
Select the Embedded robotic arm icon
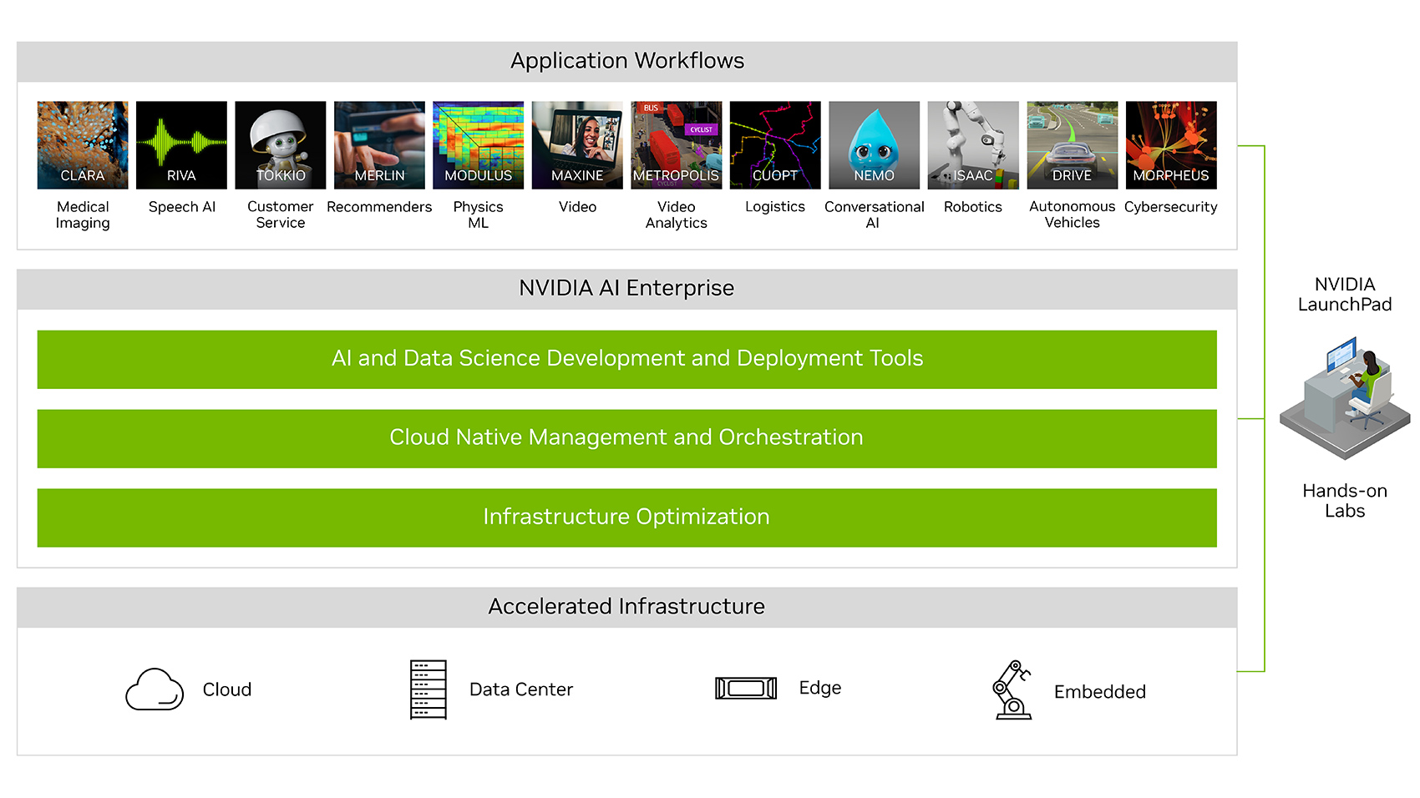(x=1012, y=689)
